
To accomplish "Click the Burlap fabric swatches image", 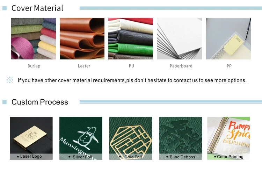I will tap(34, 39).
